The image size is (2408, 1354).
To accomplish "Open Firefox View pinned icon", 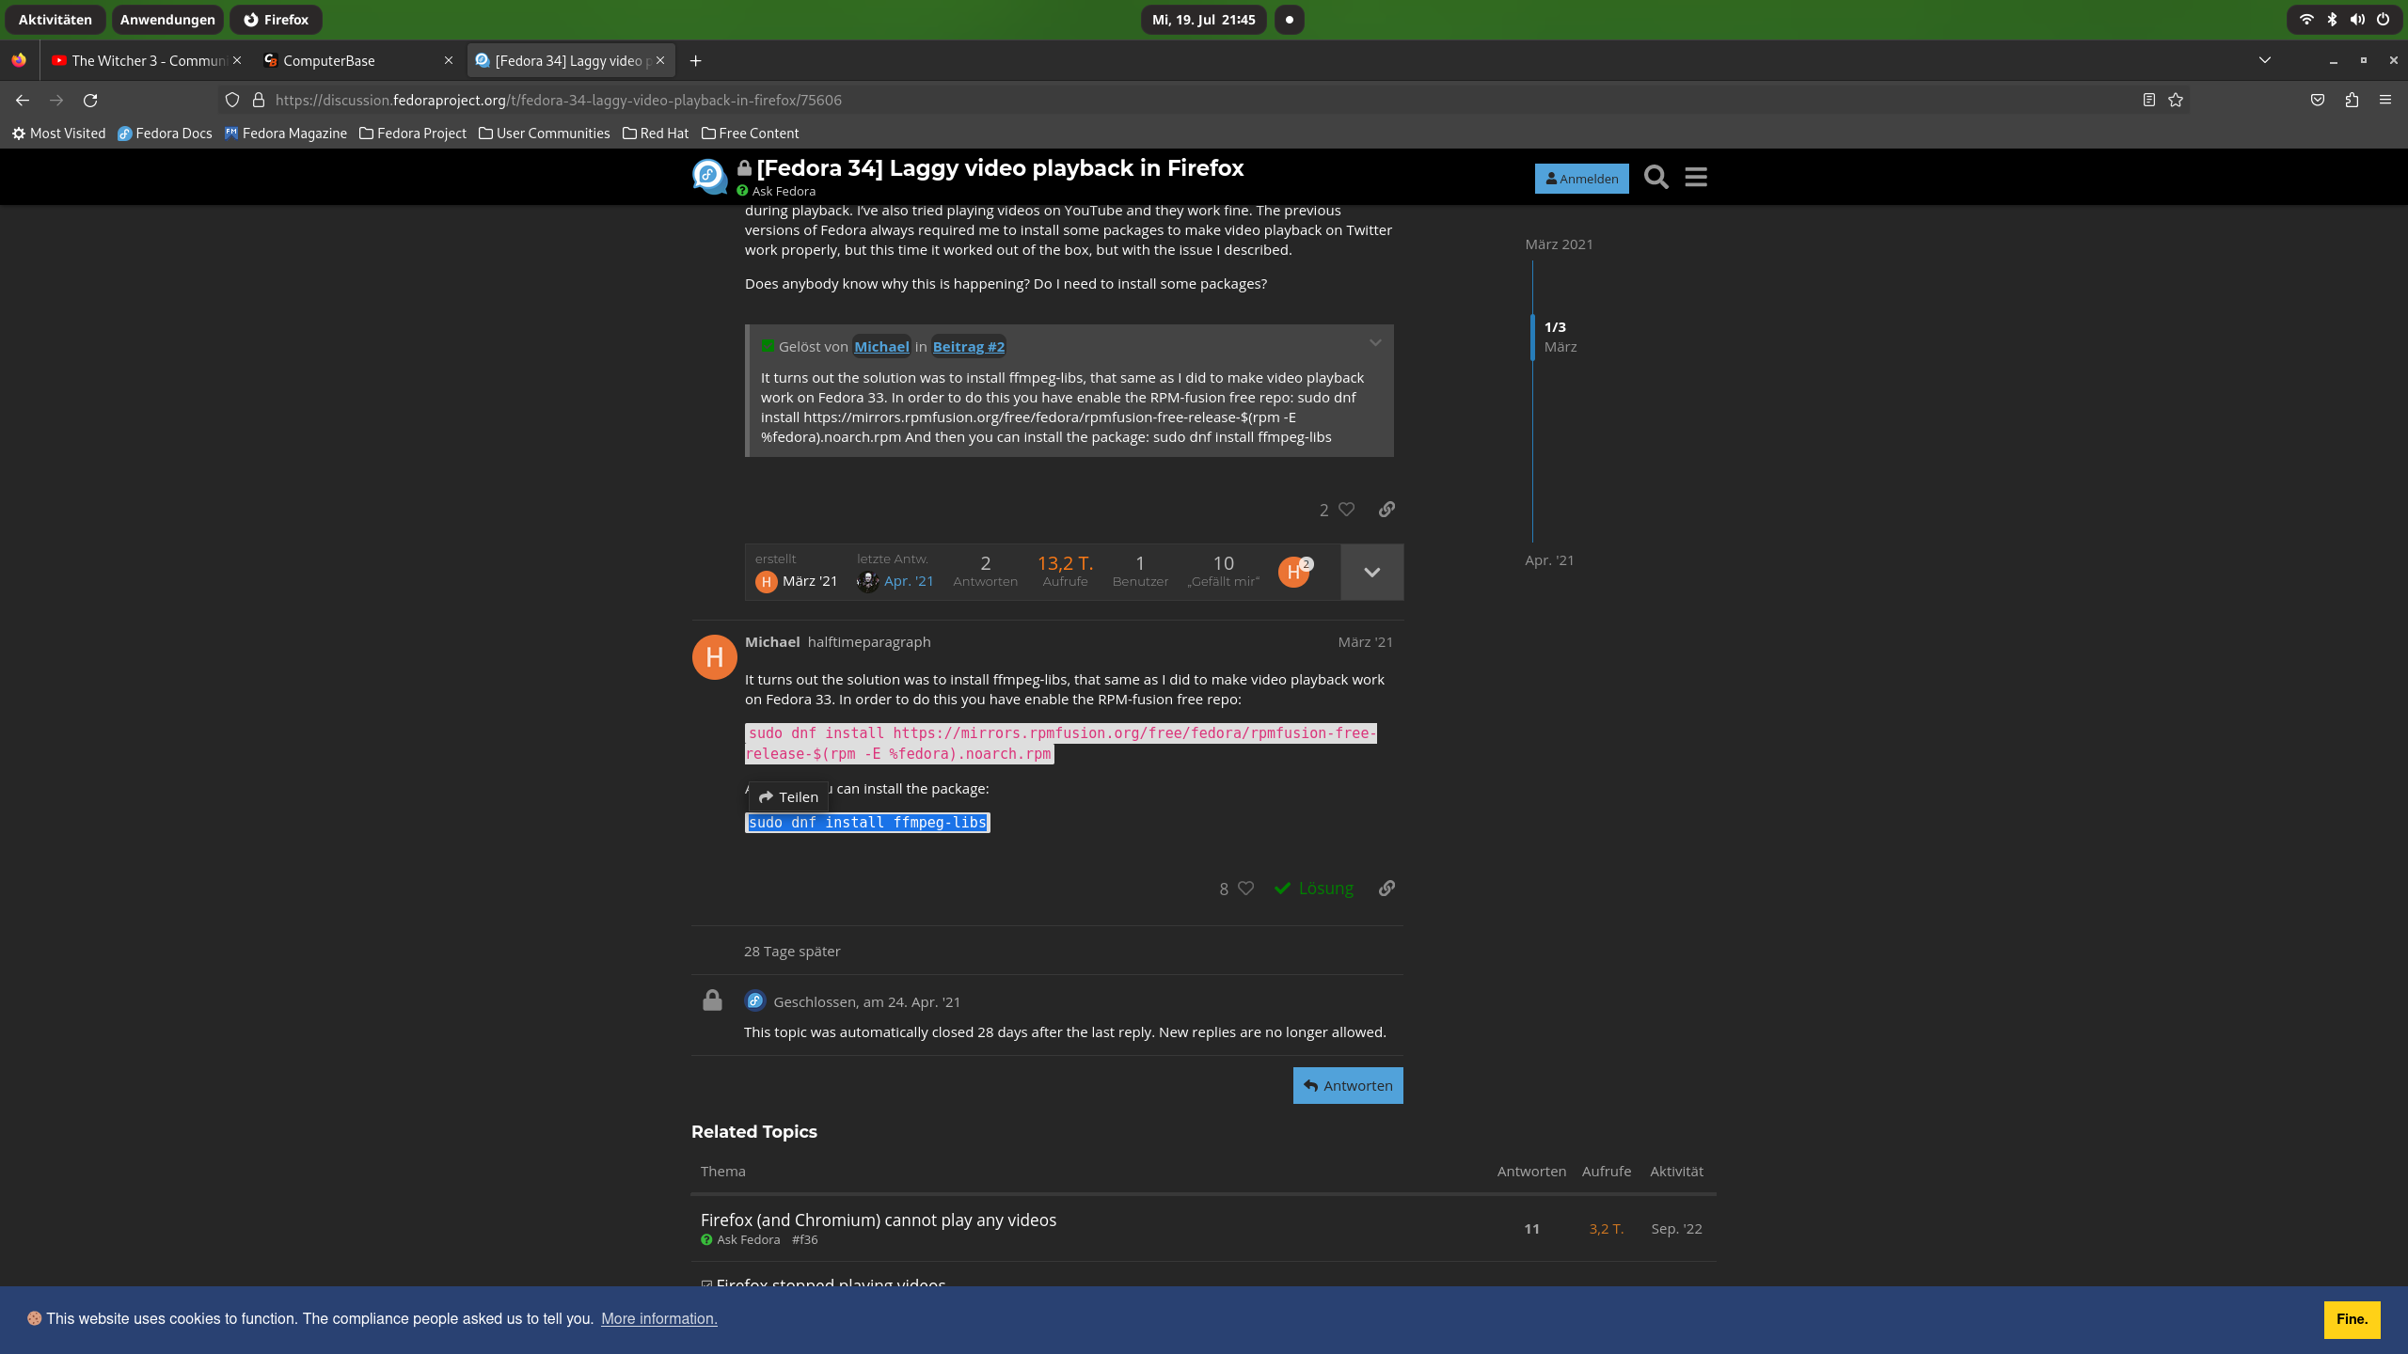I will [19, 60].
